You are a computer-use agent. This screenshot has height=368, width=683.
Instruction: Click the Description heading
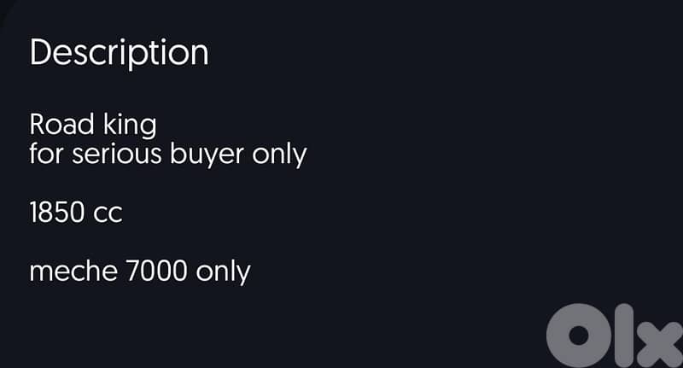point(119,52)
